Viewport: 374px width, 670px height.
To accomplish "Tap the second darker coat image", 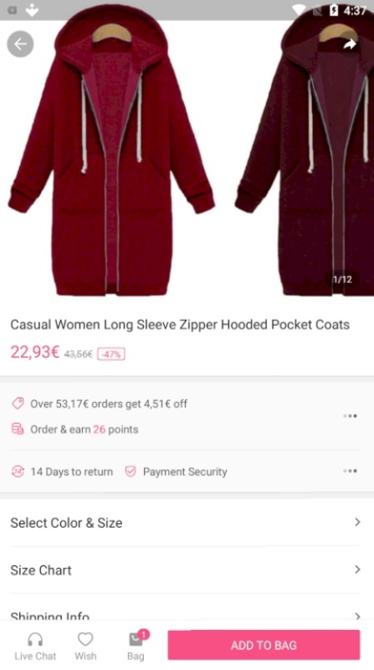I will click(305, 154).
